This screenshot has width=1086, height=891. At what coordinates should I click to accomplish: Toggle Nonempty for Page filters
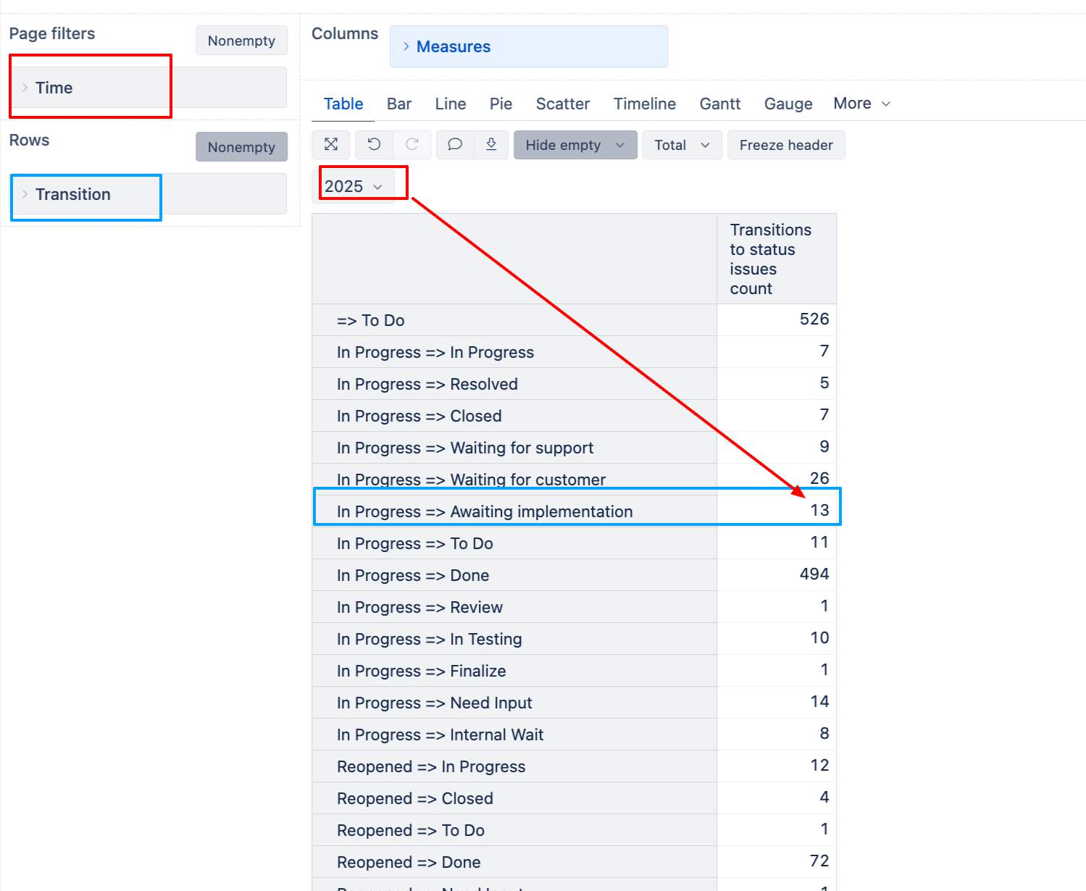point(241,41)
